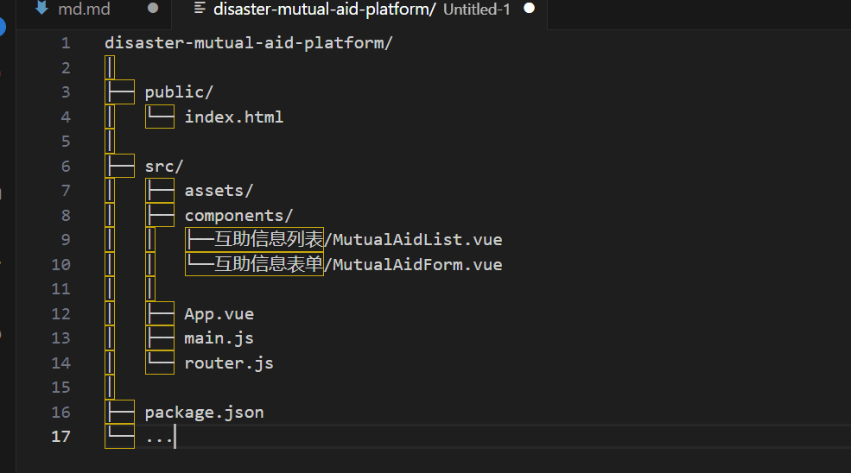Click the router.js text
Screen dimensions: 851x473
229,363
